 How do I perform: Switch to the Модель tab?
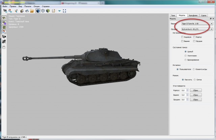pos(182,16)
